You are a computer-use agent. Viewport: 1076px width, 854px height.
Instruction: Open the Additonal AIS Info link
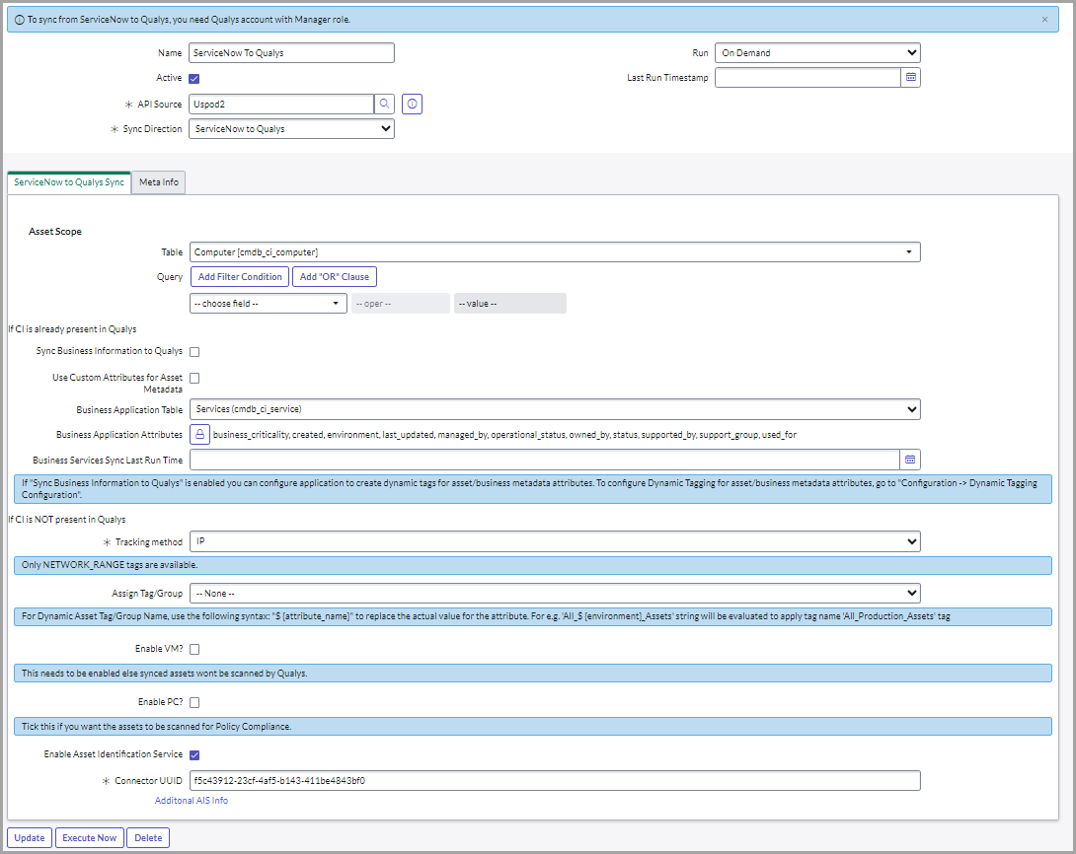tap(191, 800)
